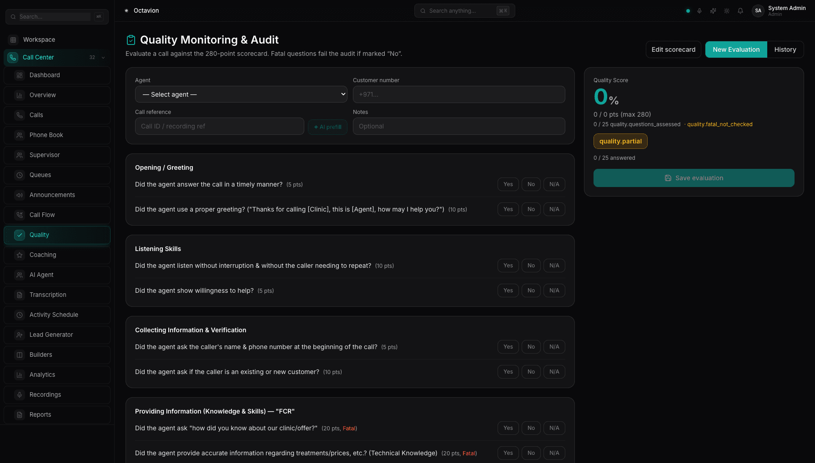Click the Calls phone icon
The image size is (815, 463).
click(x=20, y=115)
